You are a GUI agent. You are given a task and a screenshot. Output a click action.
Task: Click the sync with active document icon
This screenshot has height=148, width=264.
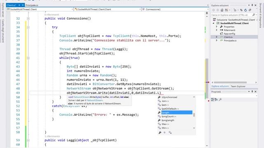tap(241, 10)
